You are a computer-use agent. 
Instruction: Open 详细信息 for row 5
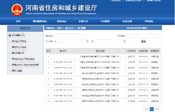pyautogui.click(x=155, y=79)
